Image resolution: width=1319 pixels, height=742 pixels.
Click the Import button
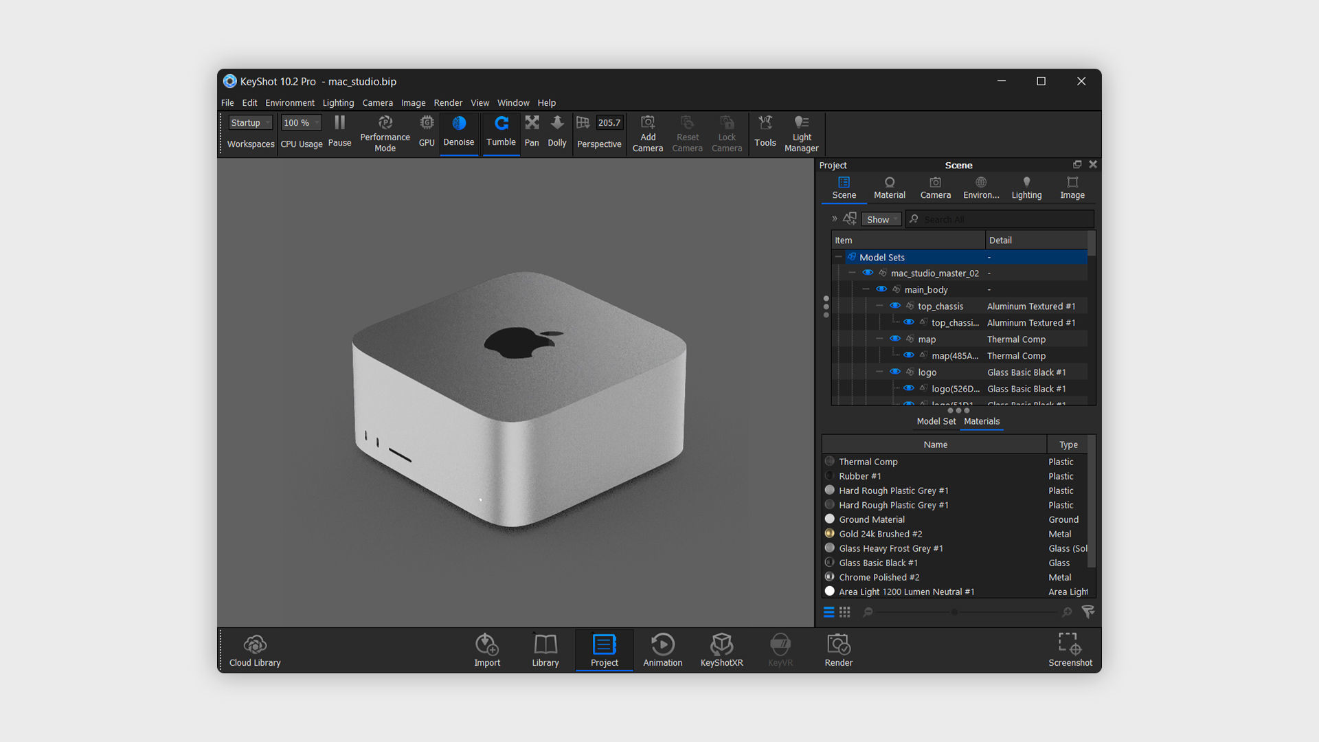pos(487,650)
